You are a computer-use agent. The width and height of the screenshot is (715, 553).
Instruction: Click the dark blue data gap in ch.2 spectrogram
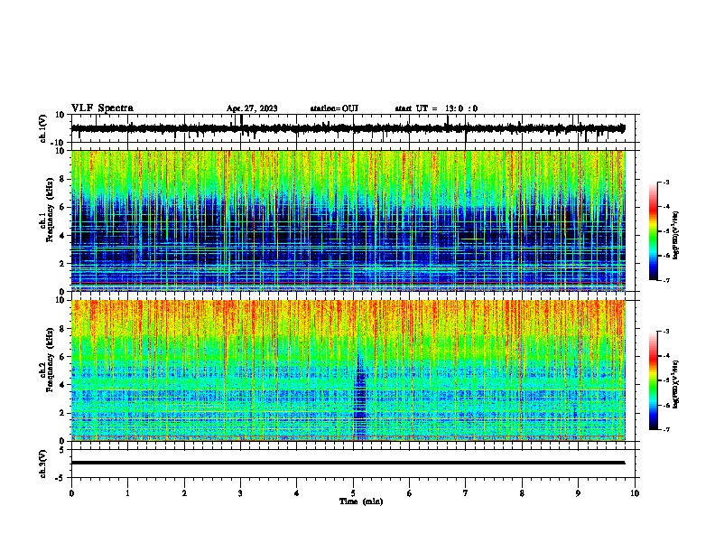coord(360,395)
